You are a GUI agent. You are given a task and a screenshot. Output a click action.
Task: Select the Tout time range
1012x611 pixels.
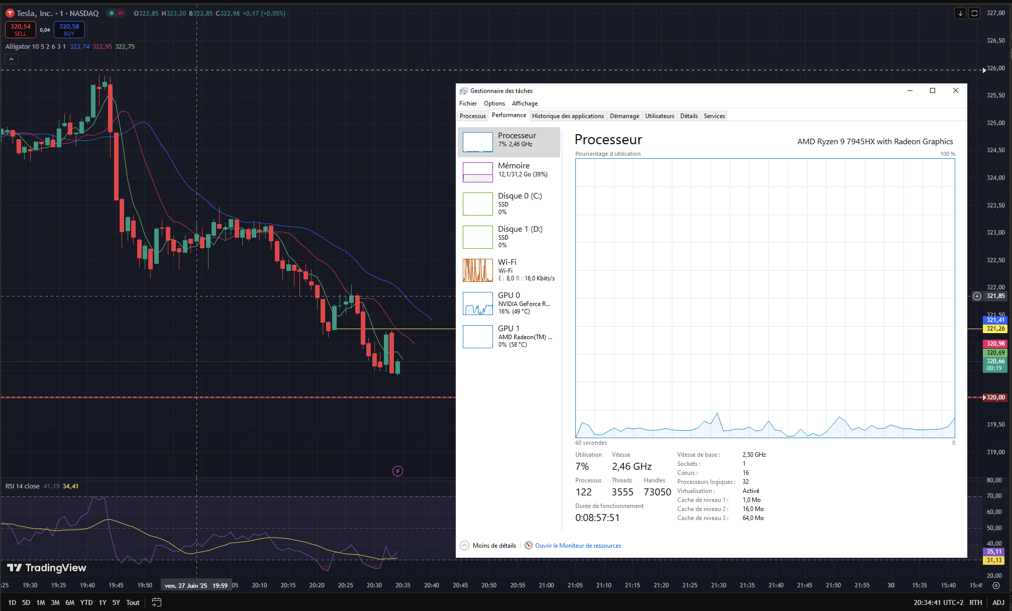pos(133,602)
